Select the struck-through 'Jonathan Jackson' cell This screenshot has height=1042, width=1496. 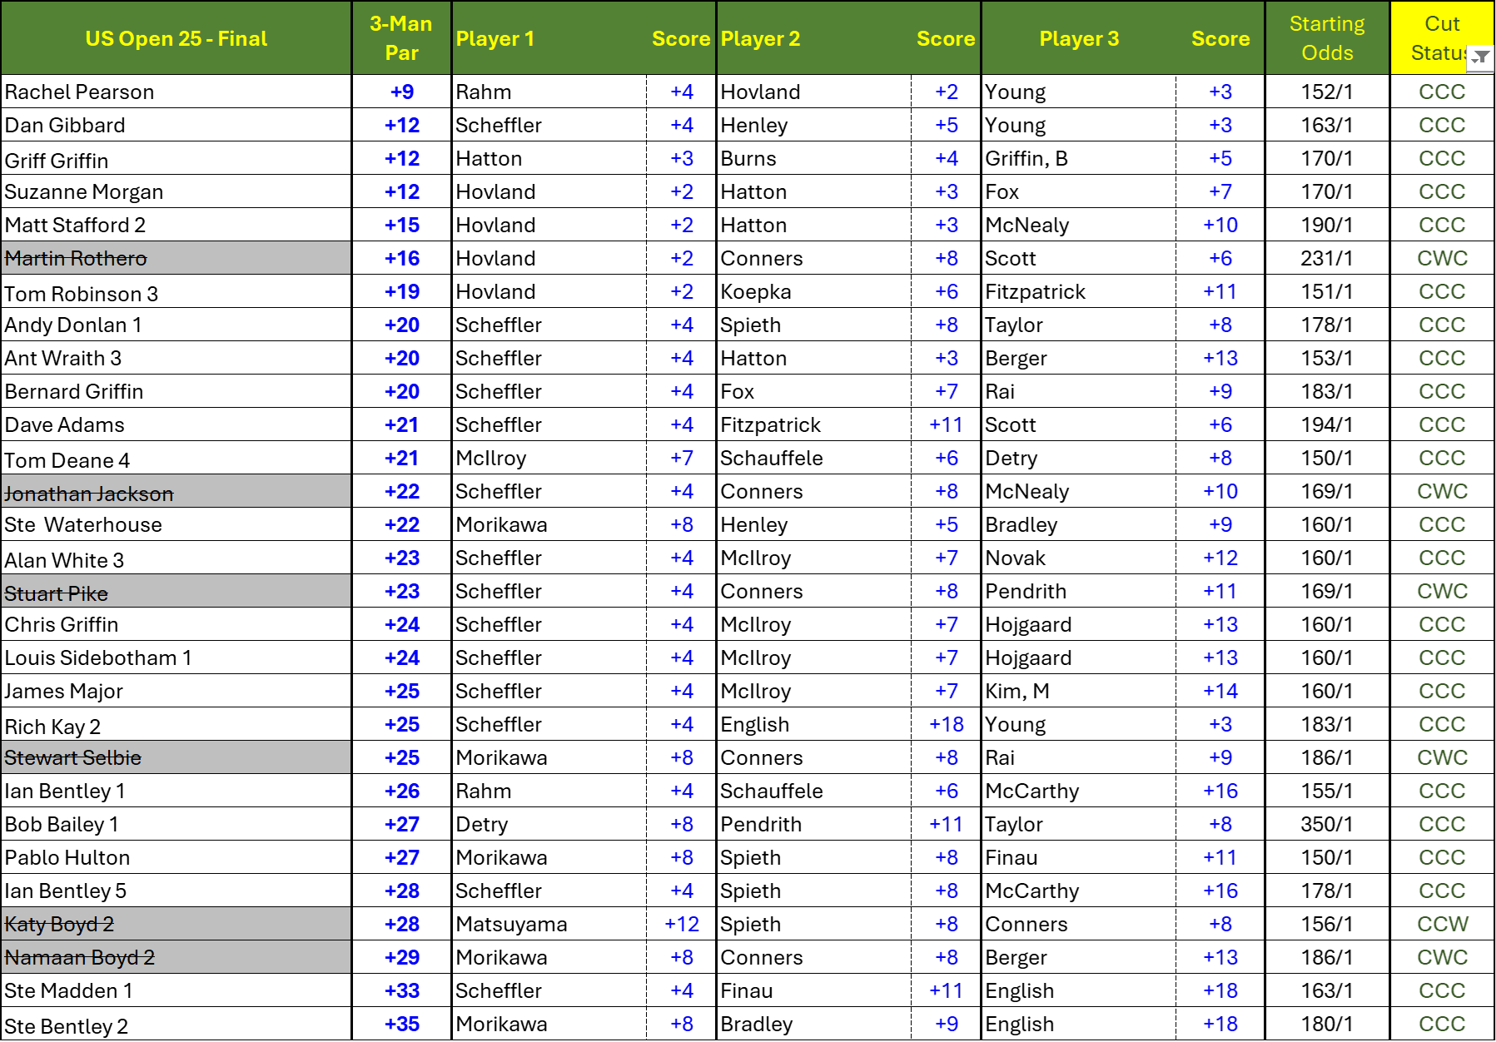coord(176,491)
